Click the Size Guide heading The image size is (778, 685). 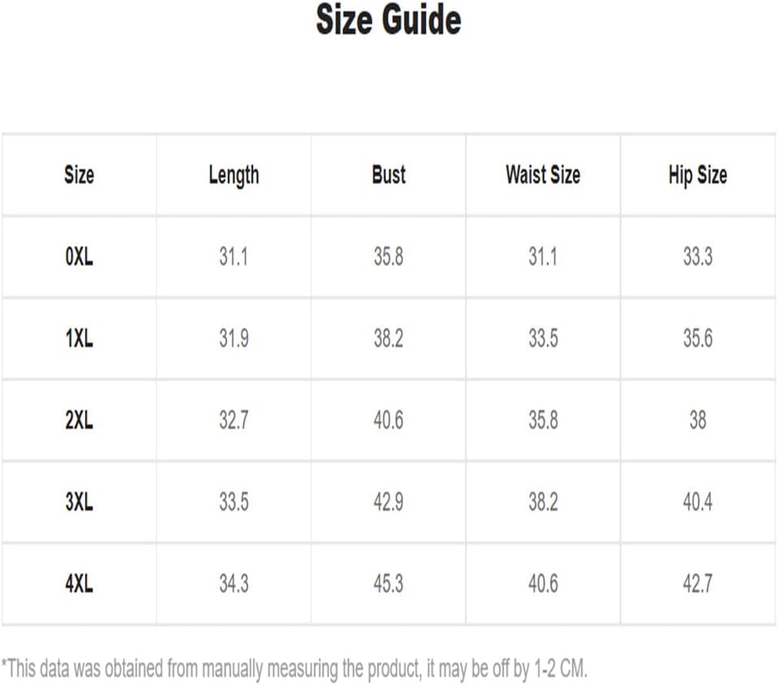click(x=388, y=19)
